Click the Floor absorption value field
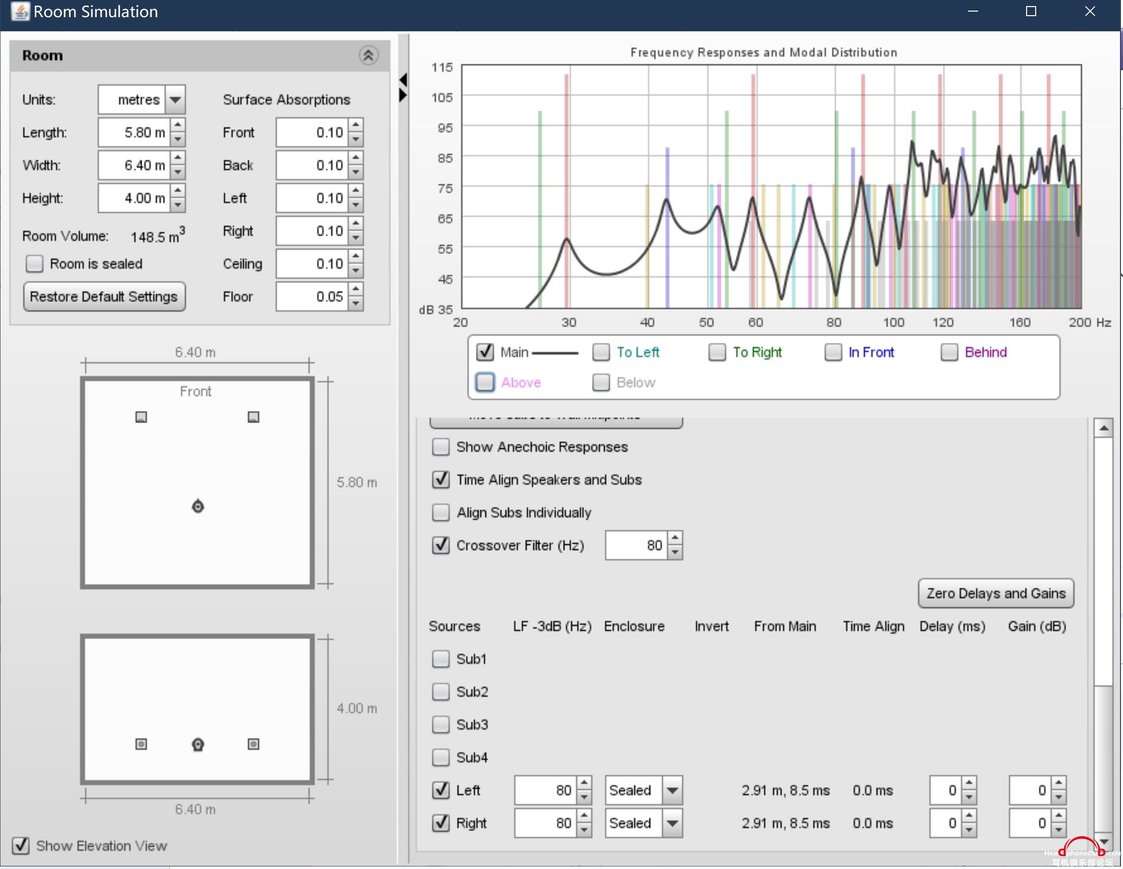 pos(312,297)
